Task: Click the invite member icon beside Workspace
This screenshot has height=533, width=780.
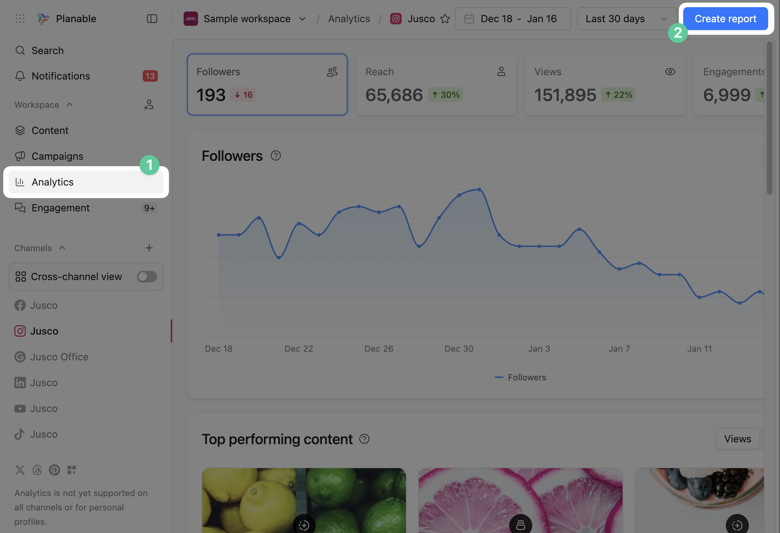Action: tap(149, 105)
